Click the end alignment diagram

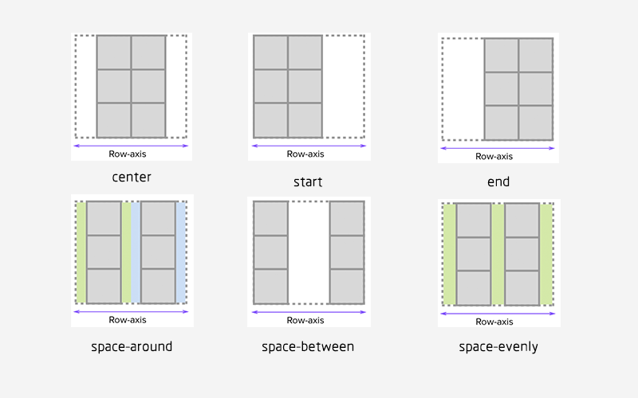click(x=498, y=98)
